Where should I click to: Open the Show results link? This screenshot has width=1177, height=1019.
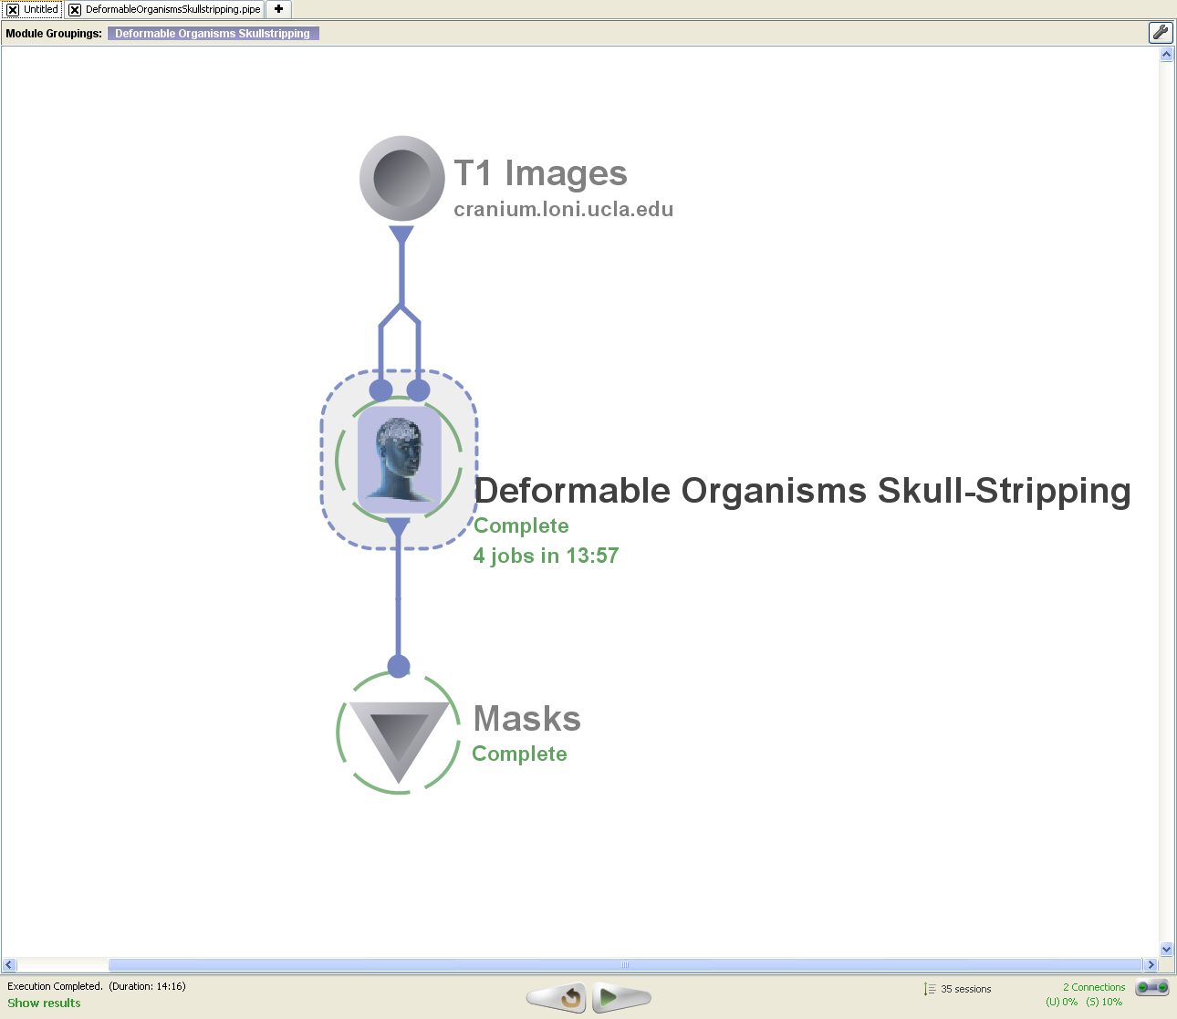pyautogui.click(x=44, y=1003)
